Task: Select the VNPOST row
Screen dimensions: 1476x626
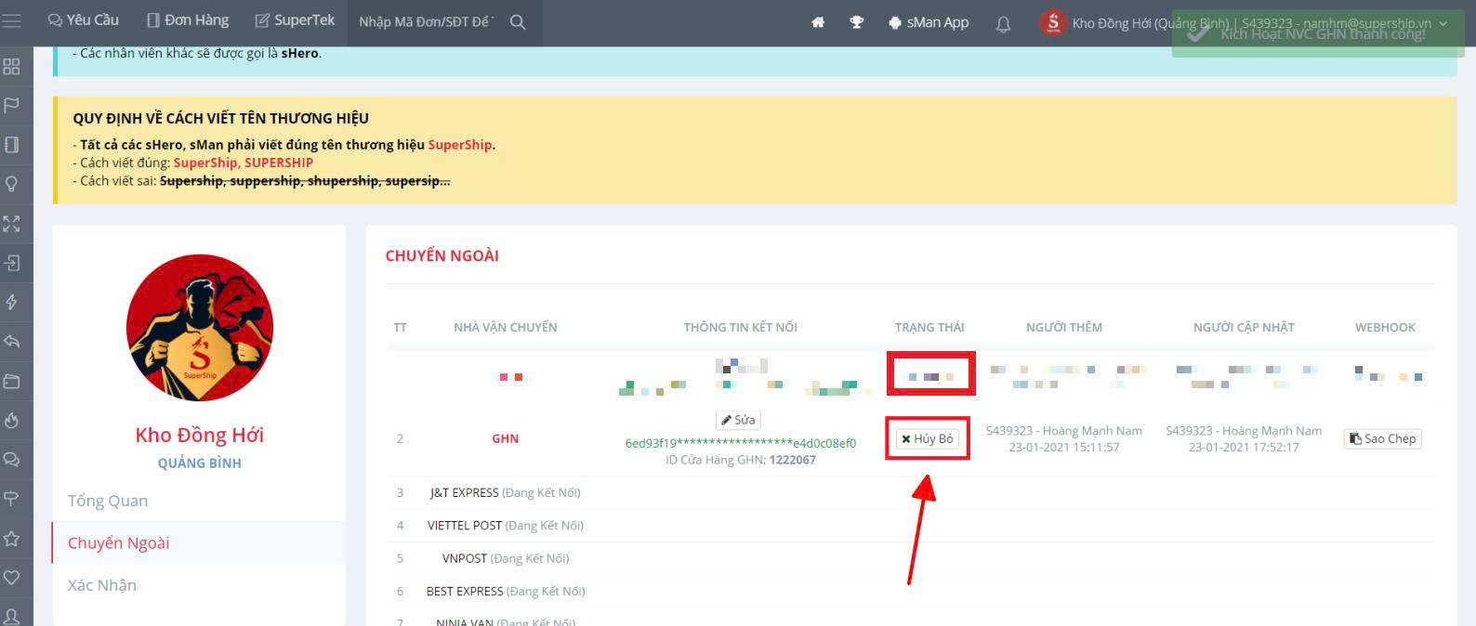Action: [911, 558]
